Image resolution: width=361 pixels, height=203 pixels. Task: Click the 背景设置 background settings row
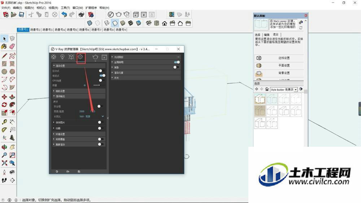(x=279, y=73)
